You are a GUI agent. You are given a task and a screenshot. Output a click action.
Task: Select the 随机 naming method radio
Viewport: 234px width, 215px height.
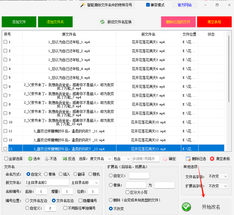pos(90,174)
